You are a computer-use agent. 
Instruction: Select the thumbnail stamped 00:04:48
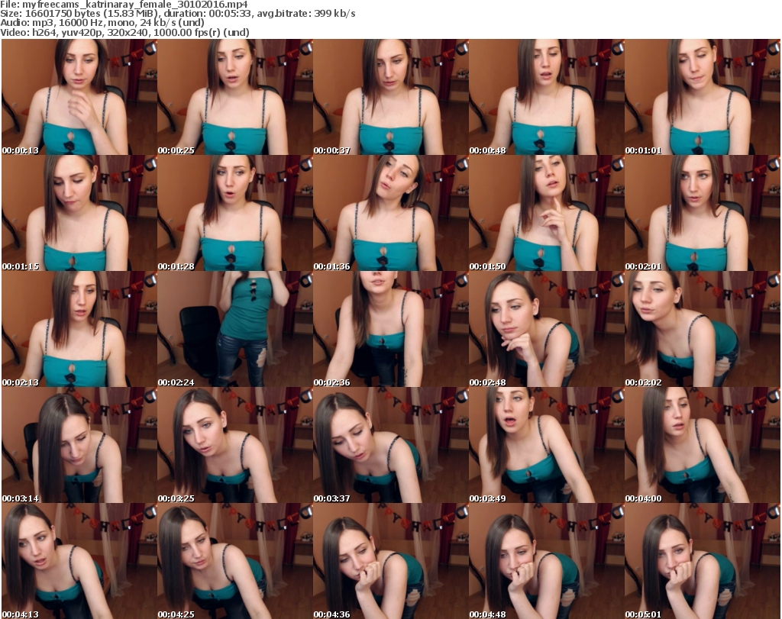[x=547, y=561]
